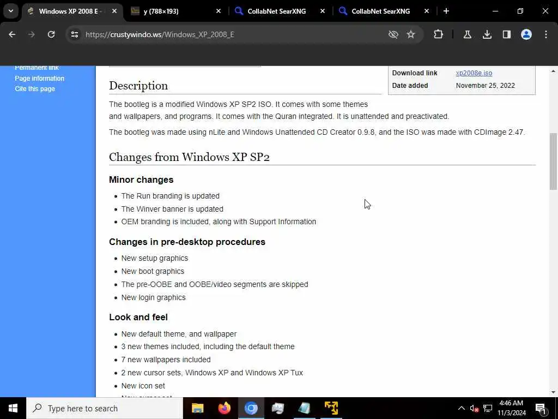Open Chrome three-dot menu

tap(546, 34)
